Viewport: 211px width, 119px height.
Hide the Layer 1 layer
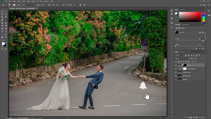[176, 65]
